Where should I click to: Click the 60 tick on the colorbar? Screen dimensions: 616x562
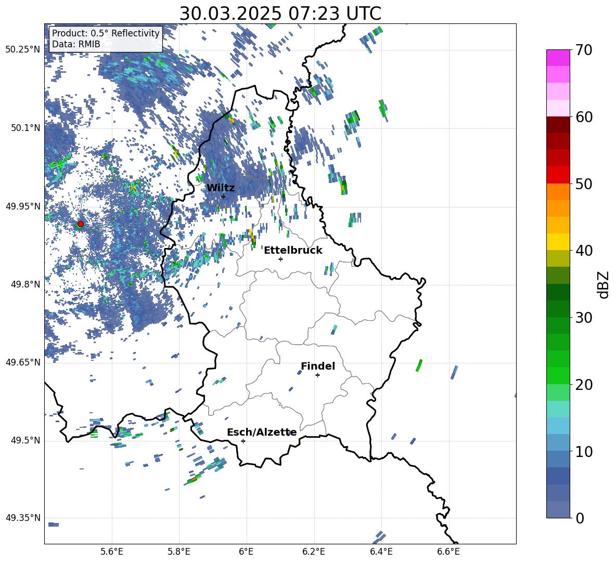(583, 117)
